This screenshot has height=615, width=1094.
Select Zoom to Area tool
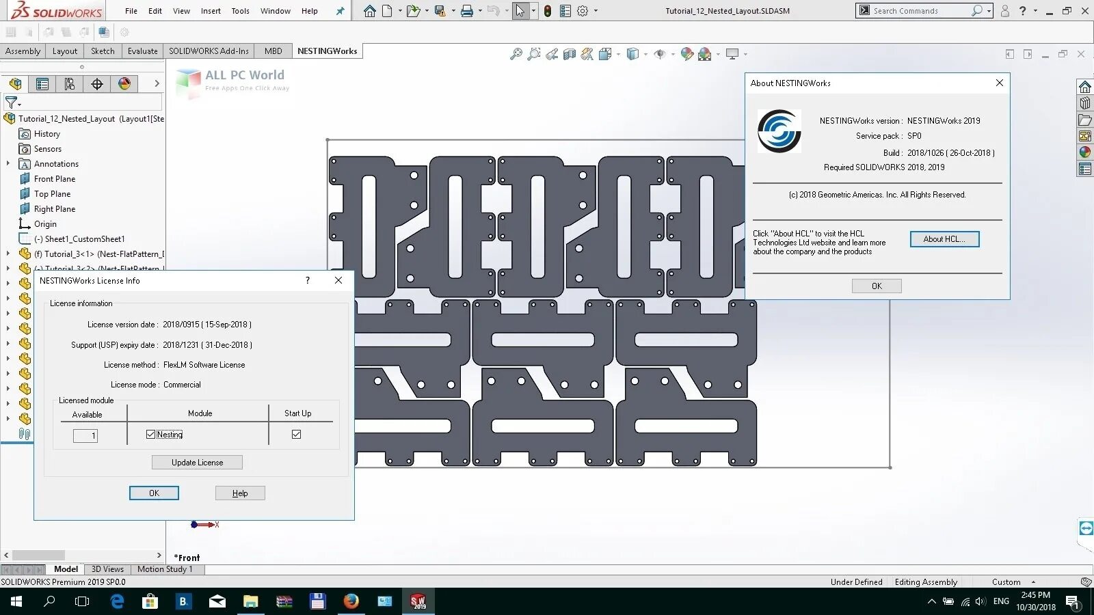(x=534, y=54)
